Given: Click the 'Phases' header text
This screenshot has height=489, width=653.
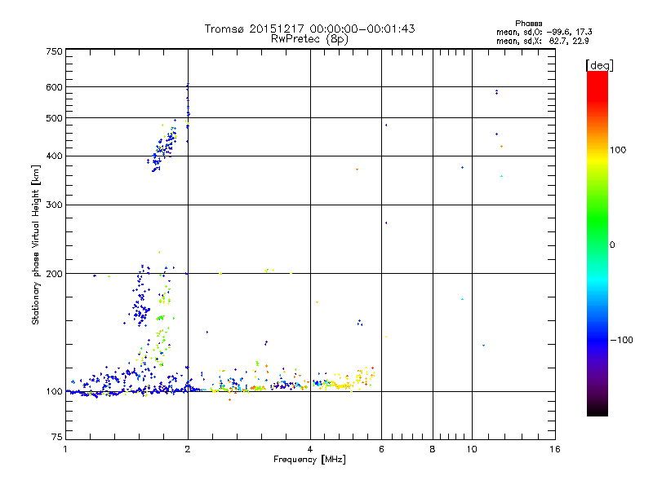Looking at the screenshot, I should 528,24.
